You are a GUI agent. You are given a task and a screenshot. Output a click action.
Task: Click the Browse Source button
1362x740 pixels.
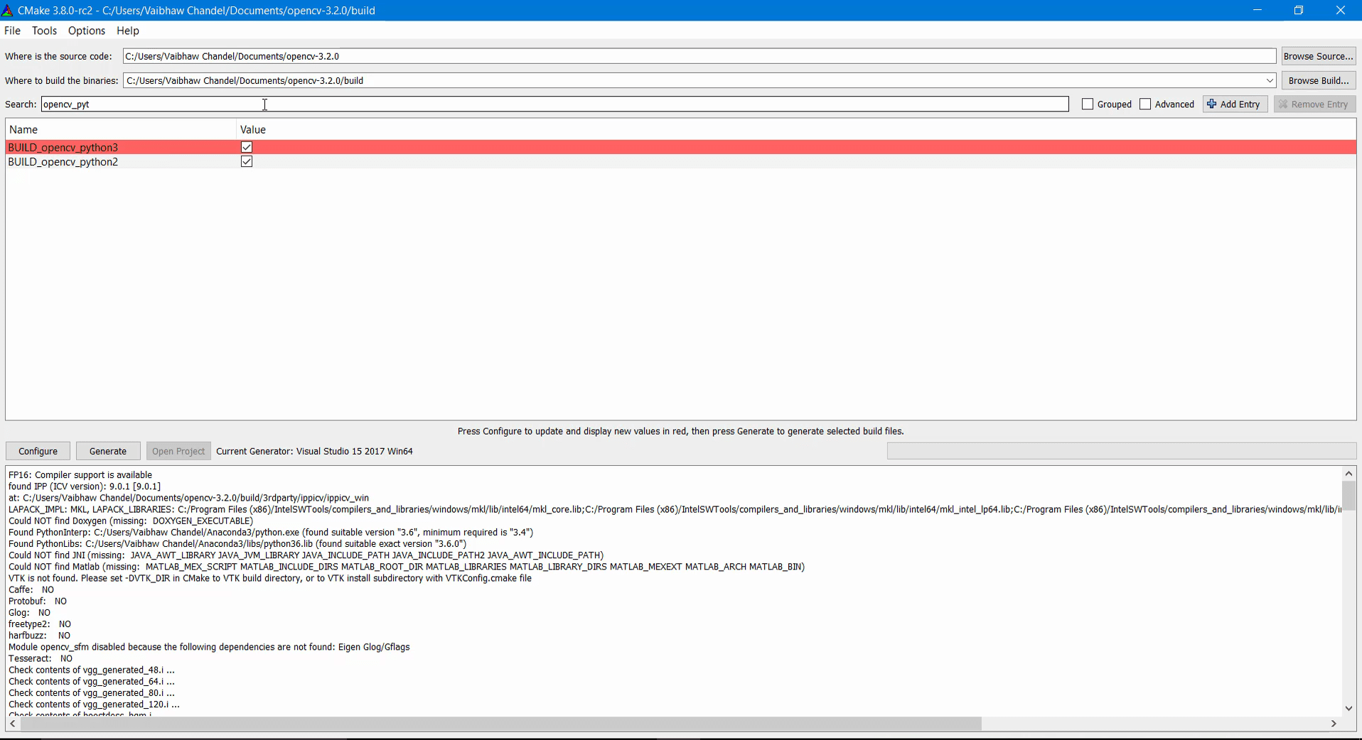(1318, 56)
